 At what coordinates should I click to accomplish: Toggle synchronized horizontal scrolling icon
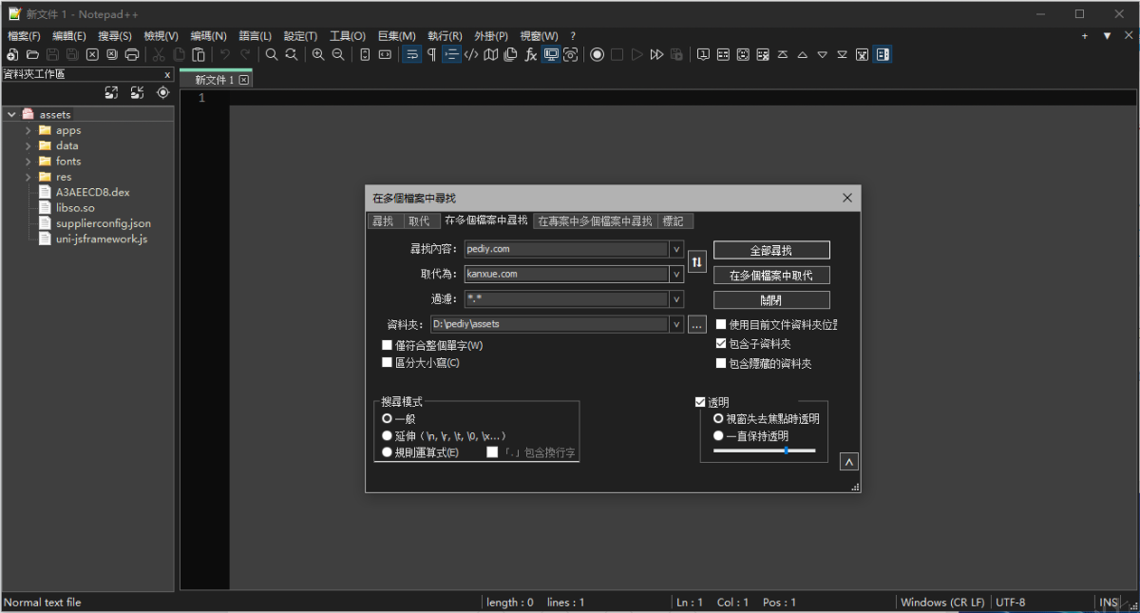pos(385,54)
